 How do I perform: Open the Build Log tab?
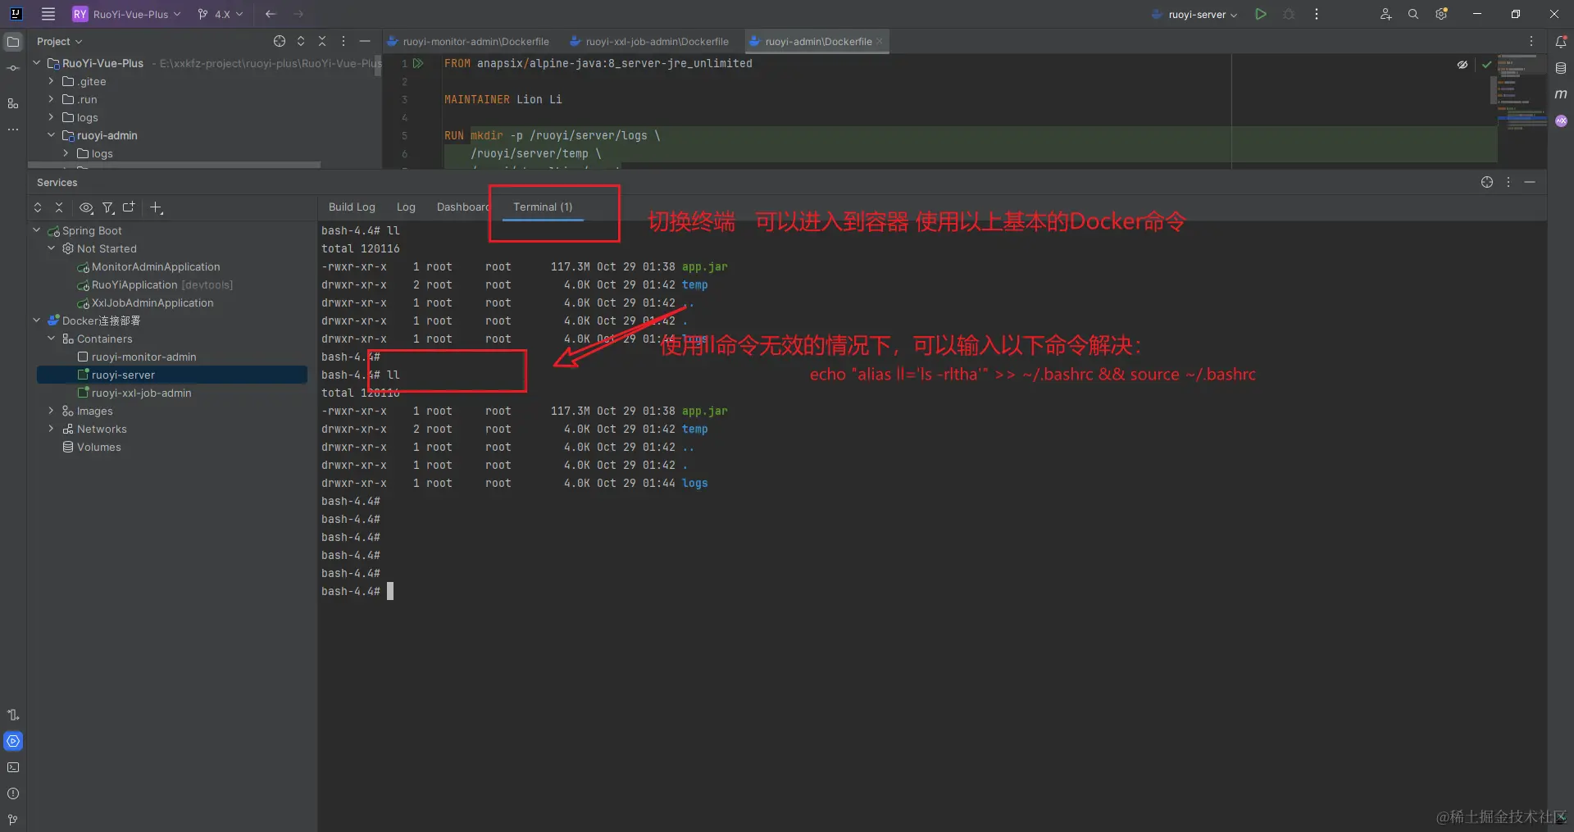click(x=352, y=207)
